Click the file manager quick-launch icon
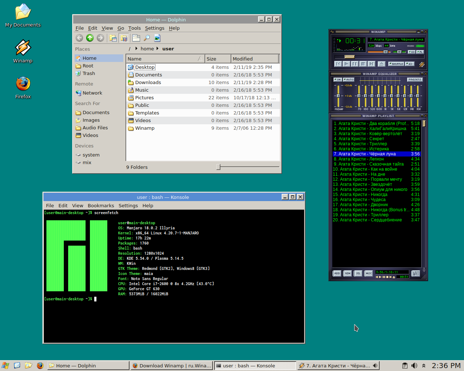 click(28, 366)
